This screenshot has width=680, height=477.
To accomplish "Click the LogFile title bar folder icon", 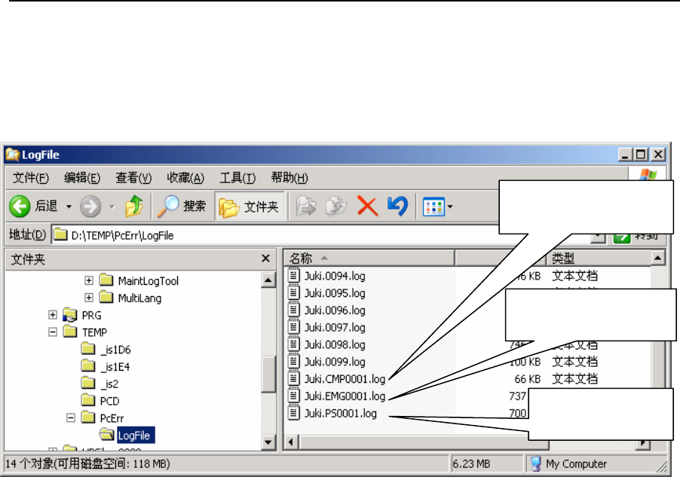I will pos(12,154).
